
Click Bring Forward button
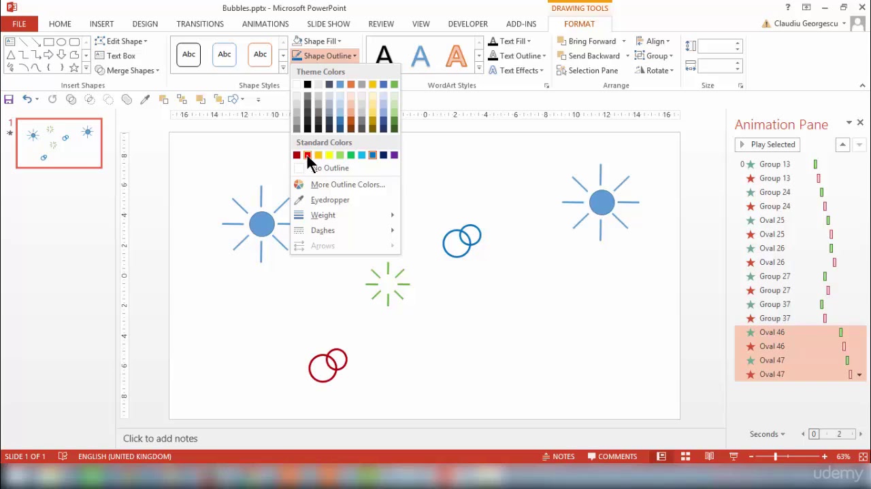point(586,41)
